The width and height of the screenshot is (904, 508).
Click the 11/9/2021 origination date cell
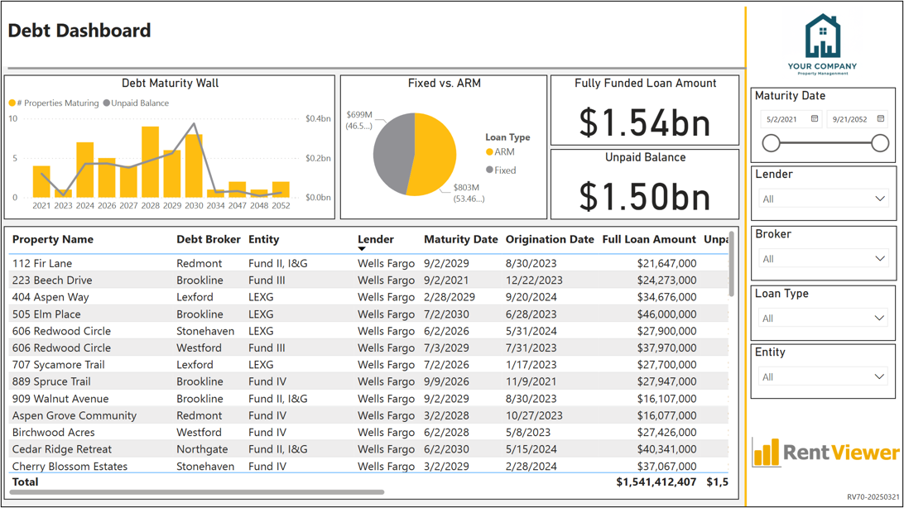click(x=531, y=381)
